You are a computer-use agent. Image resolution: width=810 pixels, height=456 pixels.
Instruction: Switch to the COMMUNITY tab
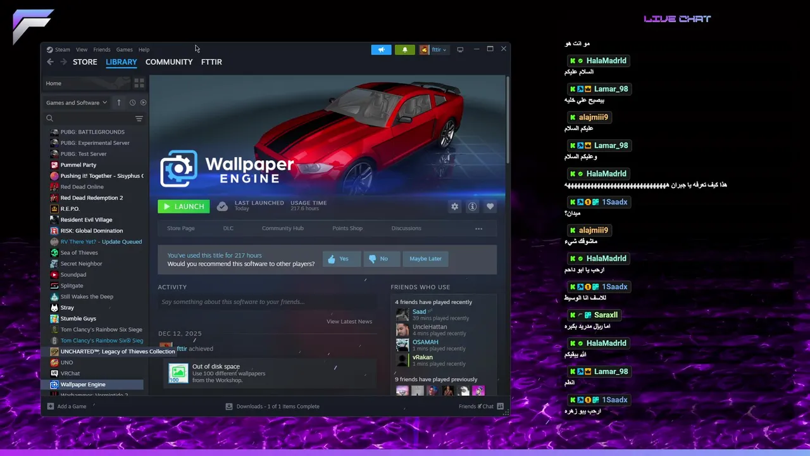pyautogui.click(x=169, y=62)
